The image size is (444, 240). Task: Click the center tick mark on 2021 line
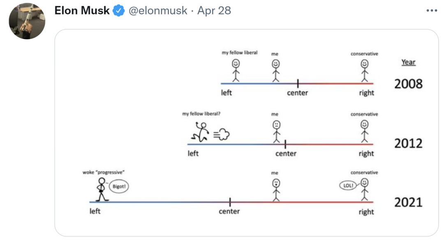230,202
